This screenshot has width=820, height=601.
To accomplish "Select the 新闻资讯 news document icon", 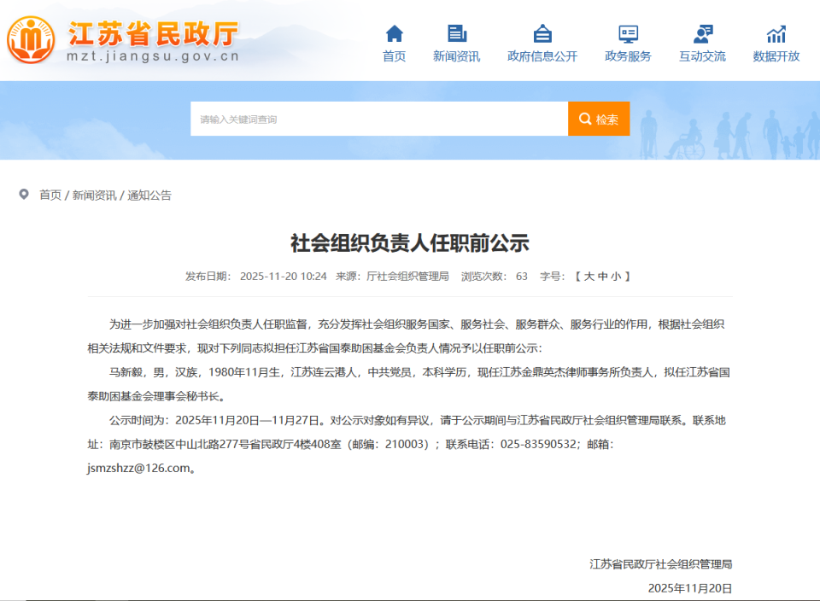I will pos(457,32).
